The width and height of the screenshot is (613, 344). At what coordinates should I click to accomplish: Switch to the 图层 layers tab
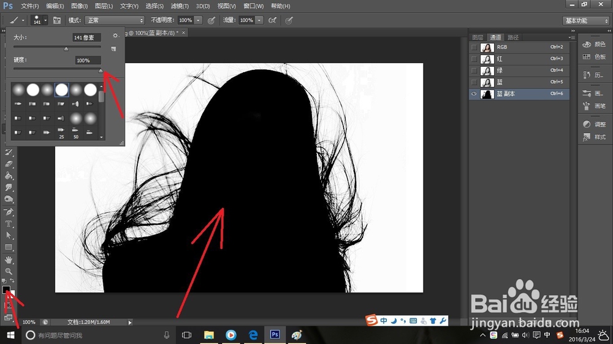(478, 37)
